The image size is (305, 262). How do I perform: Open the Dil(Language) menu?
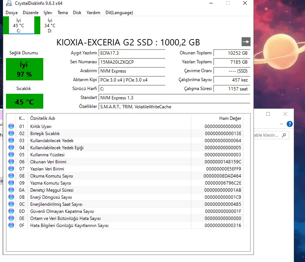[x=119, y=13]
